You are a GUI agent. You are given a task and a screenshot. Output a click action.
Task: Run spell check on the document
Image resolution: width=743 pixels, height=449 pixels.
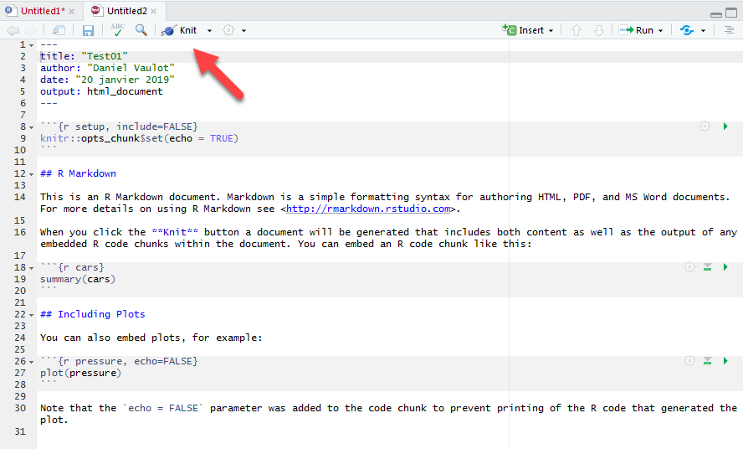click(117, 30)
